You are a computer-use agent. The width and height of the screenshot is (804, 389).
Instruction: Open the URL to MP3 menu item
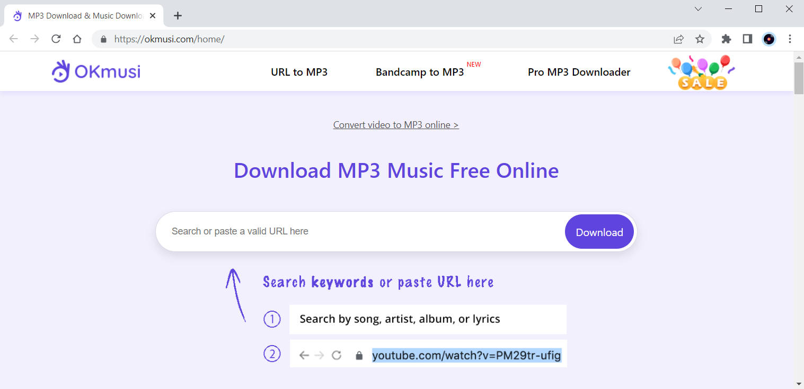click(299, 72)
